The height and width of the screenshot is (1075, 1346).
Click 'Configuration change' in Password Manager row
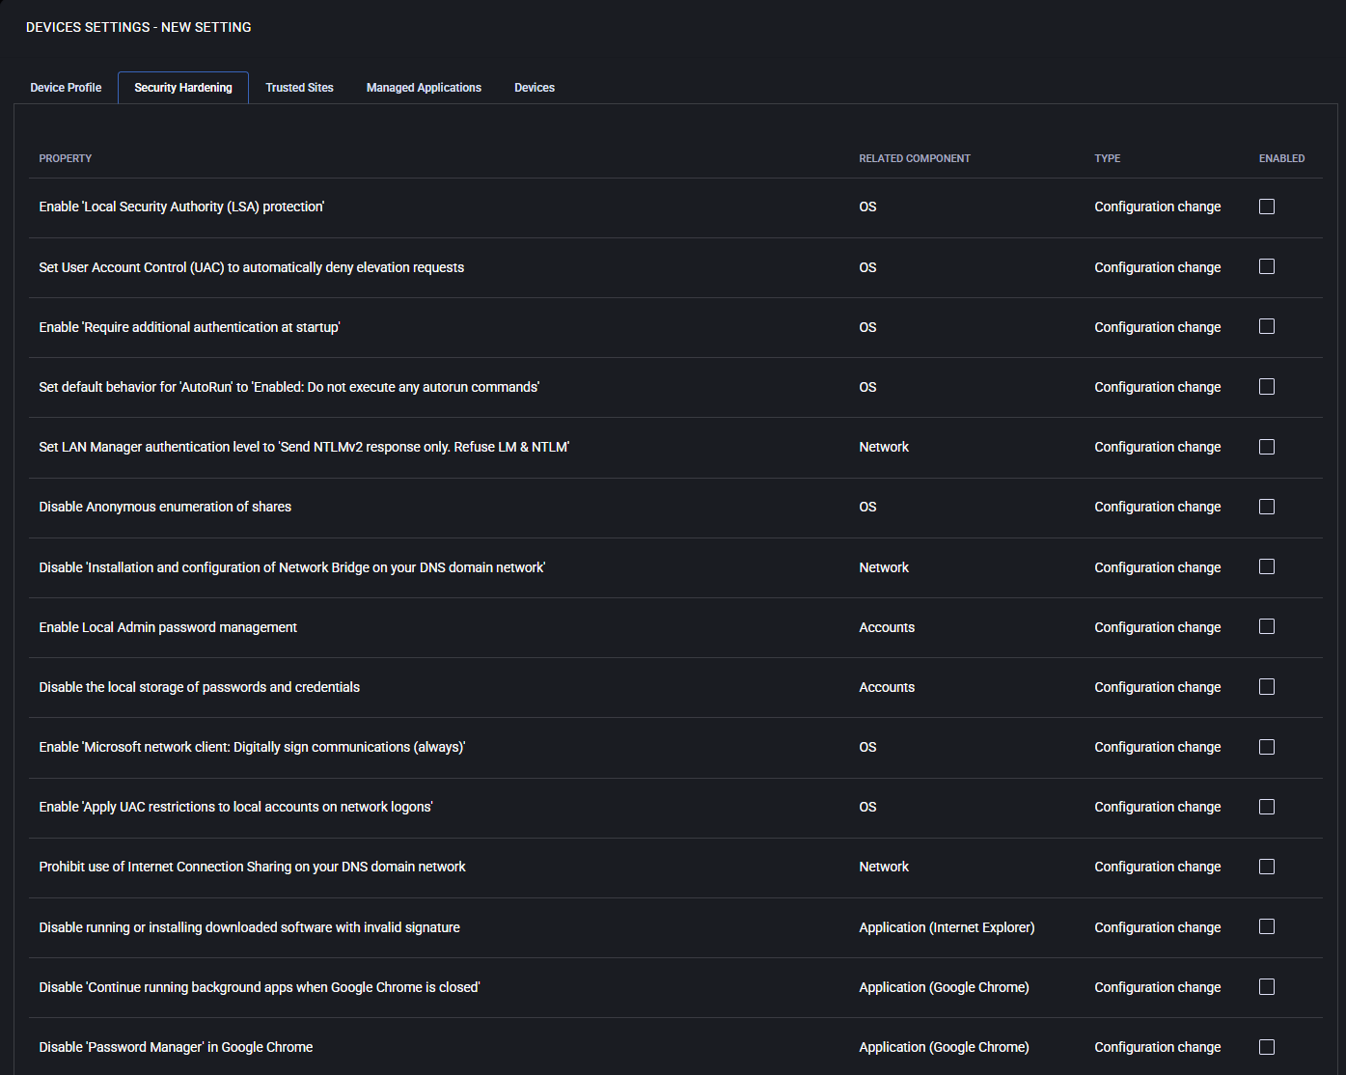click(x=1157, y=1047)
